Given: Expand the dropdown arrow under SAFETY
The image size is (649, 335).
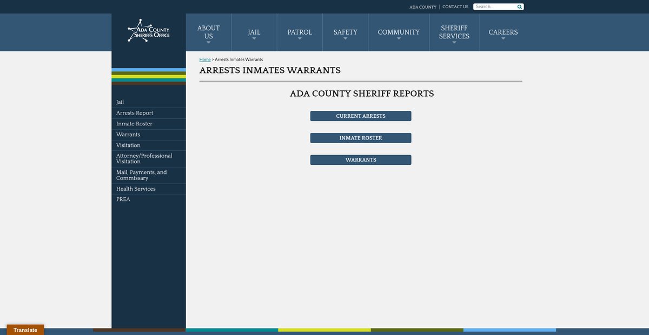Looking at the screenshot, I should 346,38.
